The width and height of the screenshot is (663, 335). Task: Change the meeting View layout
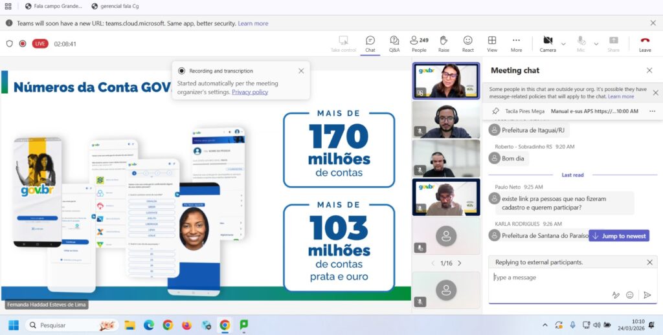(x=492, y=43)
